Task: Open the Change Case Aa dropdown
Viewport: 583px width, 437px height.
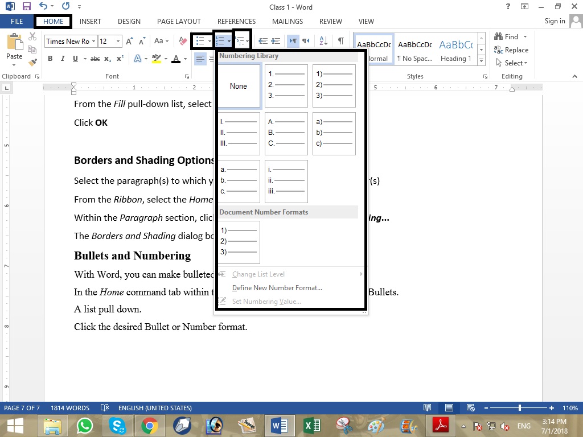Action: pos(161,41)
